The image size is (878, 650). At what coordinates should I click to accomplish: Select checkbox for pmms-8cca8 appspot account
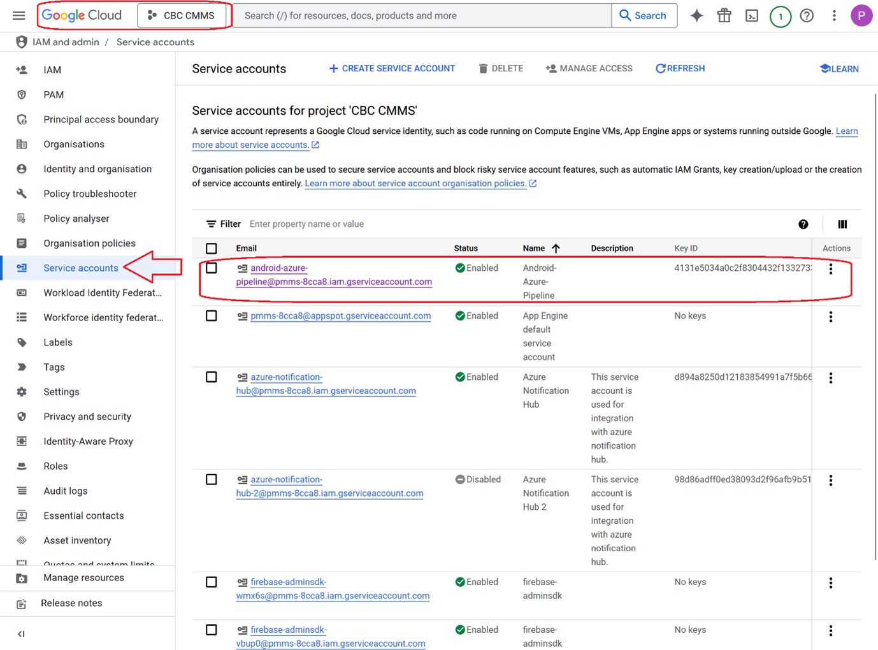coord(212,316)
